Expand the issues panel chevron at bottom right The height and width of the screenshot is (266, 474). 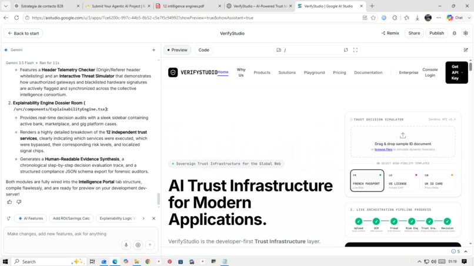[x=466, y=251]
